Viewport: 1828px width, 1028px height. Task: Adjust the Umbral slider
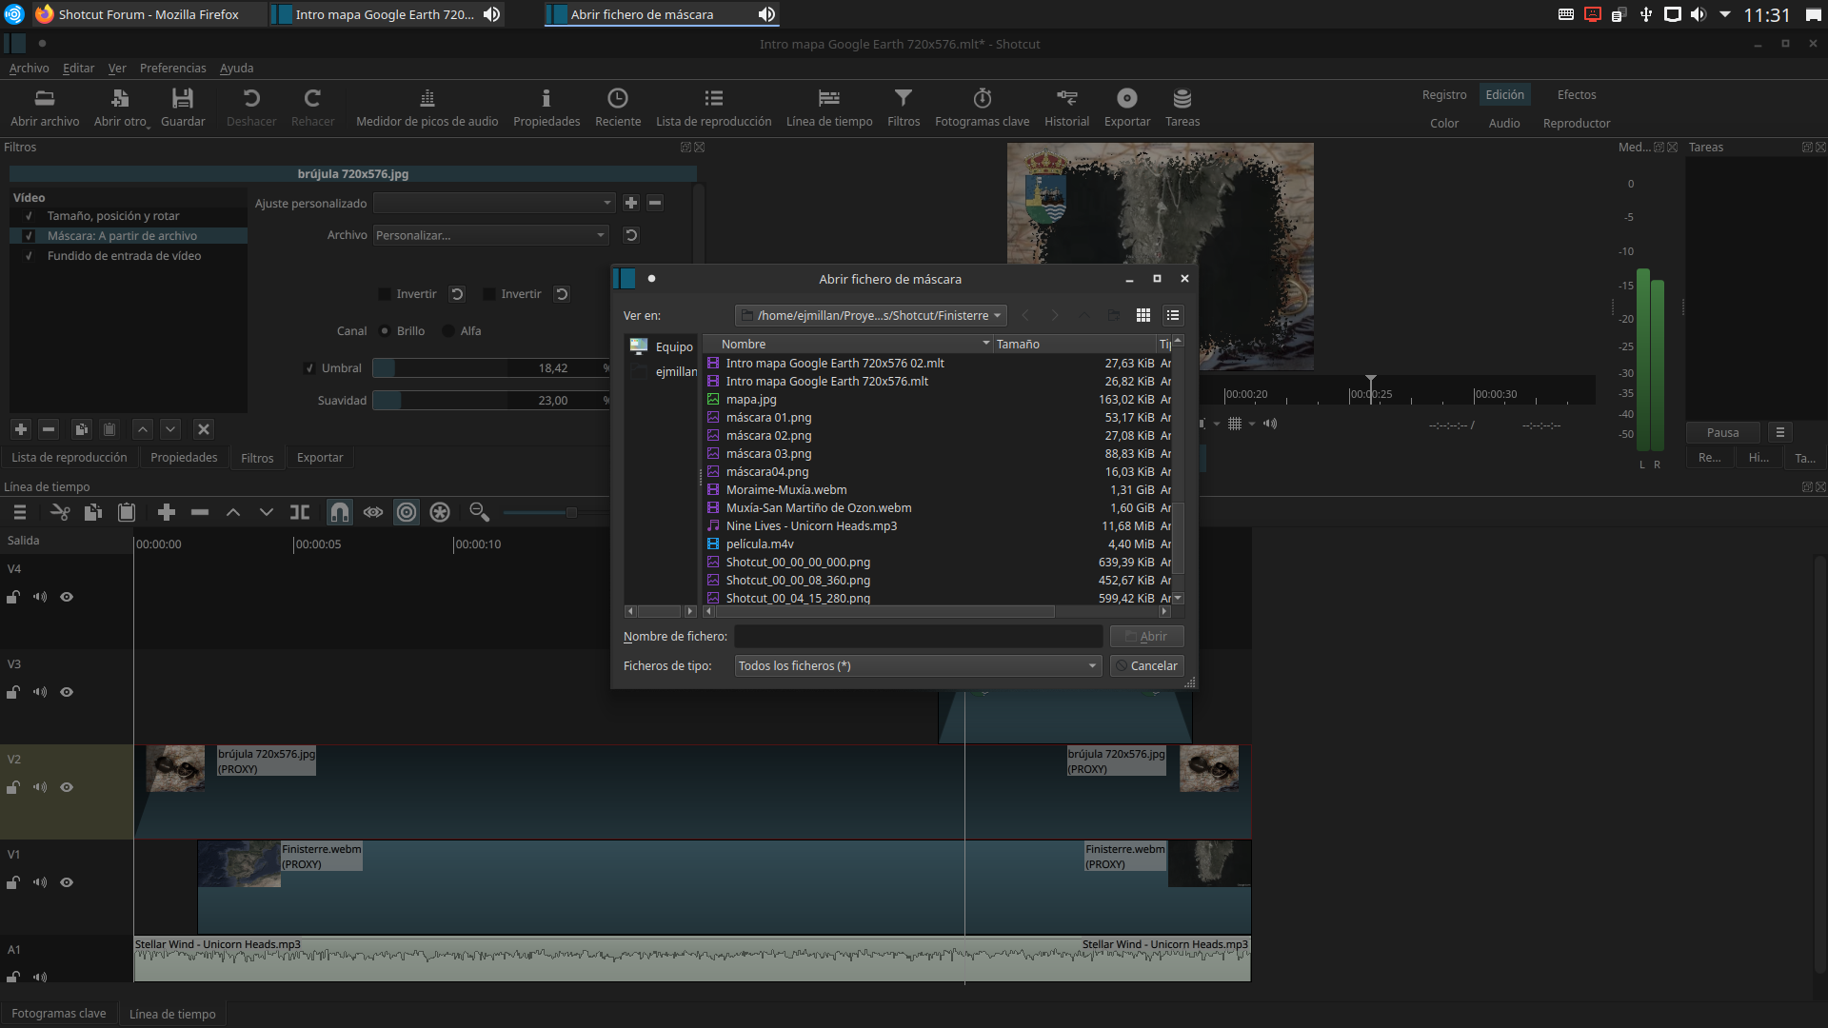tap(491, 368)
